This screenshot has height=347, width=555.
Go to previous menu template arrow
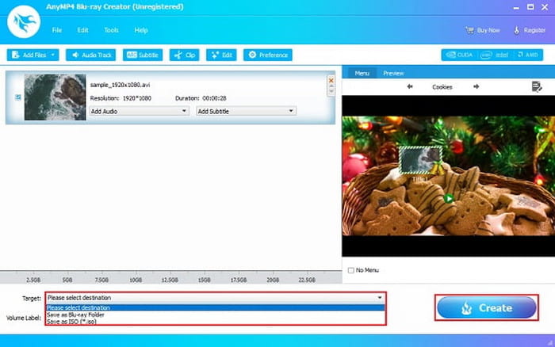pos(410,86)
